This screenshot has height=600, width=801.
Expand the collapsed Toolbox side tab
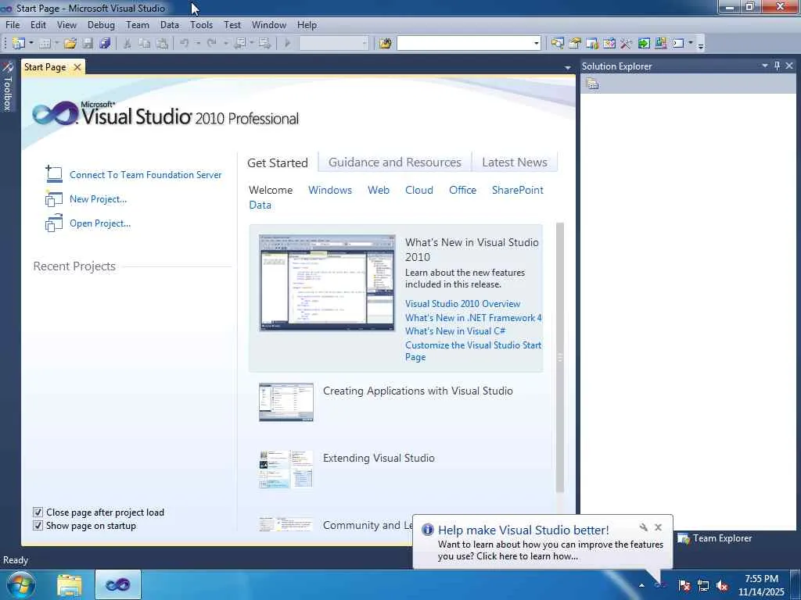[8, 85]
